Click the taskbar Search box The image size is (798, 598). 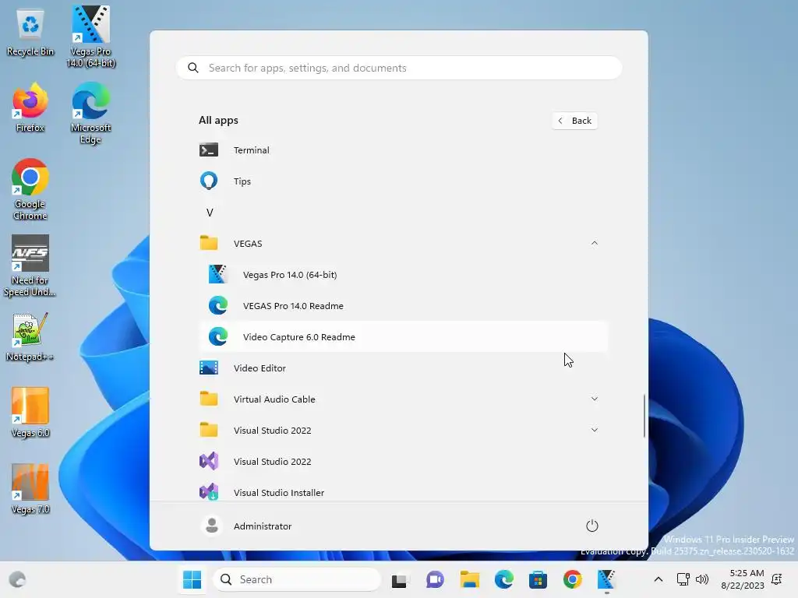click(296, 579)
